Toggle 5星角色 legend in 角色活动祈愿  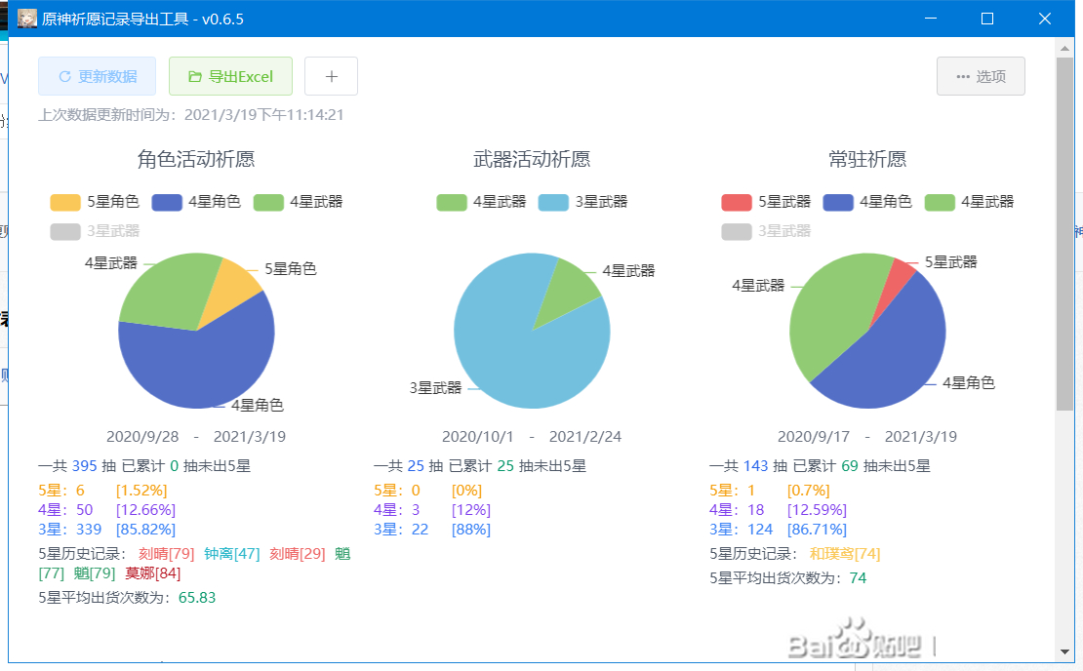[95, 202]
